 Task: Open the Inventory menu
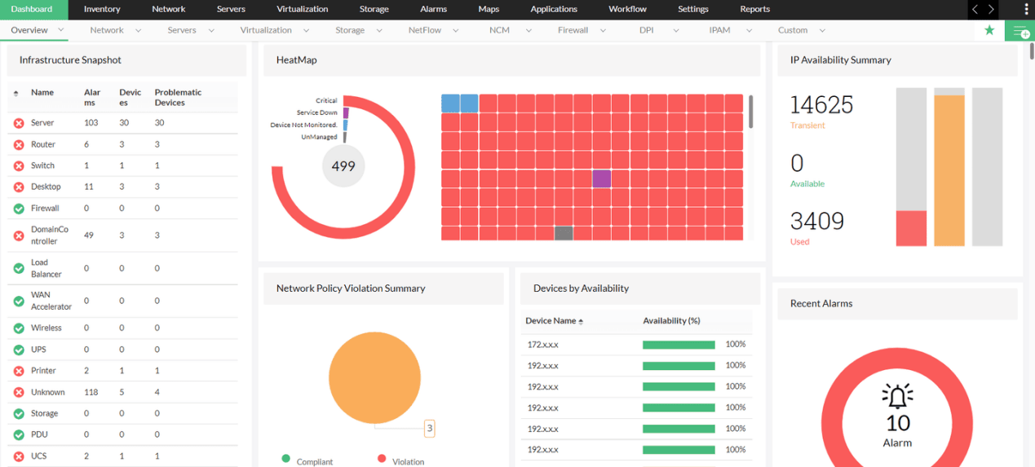click(102, 9)
